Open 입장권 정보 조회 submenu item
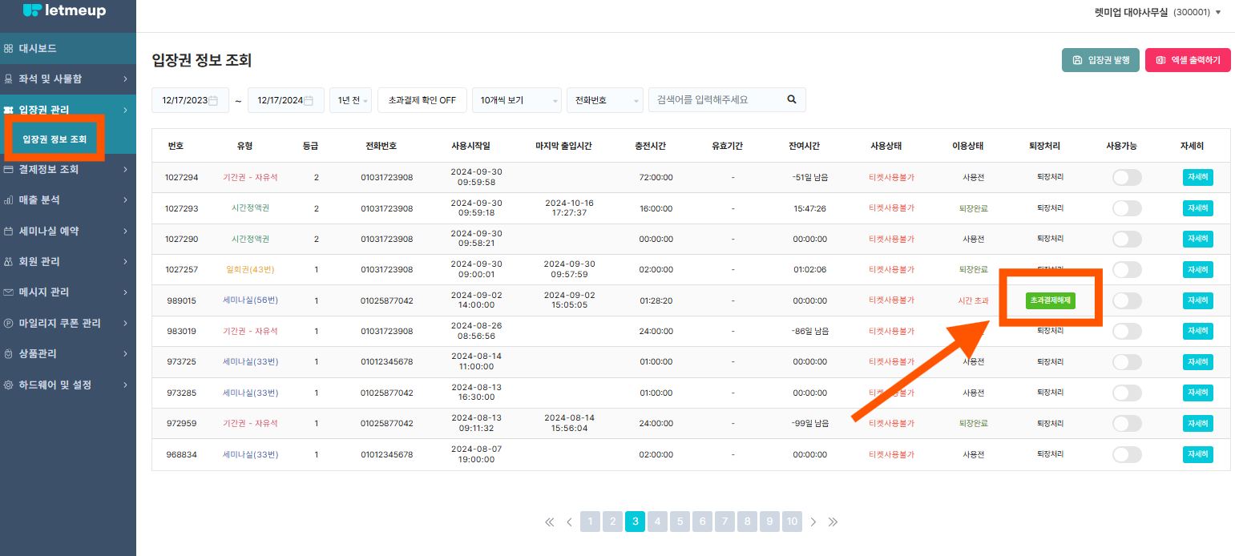This screenshot has width=1235, height=556. pyautogui.click(x=54, y=139)
